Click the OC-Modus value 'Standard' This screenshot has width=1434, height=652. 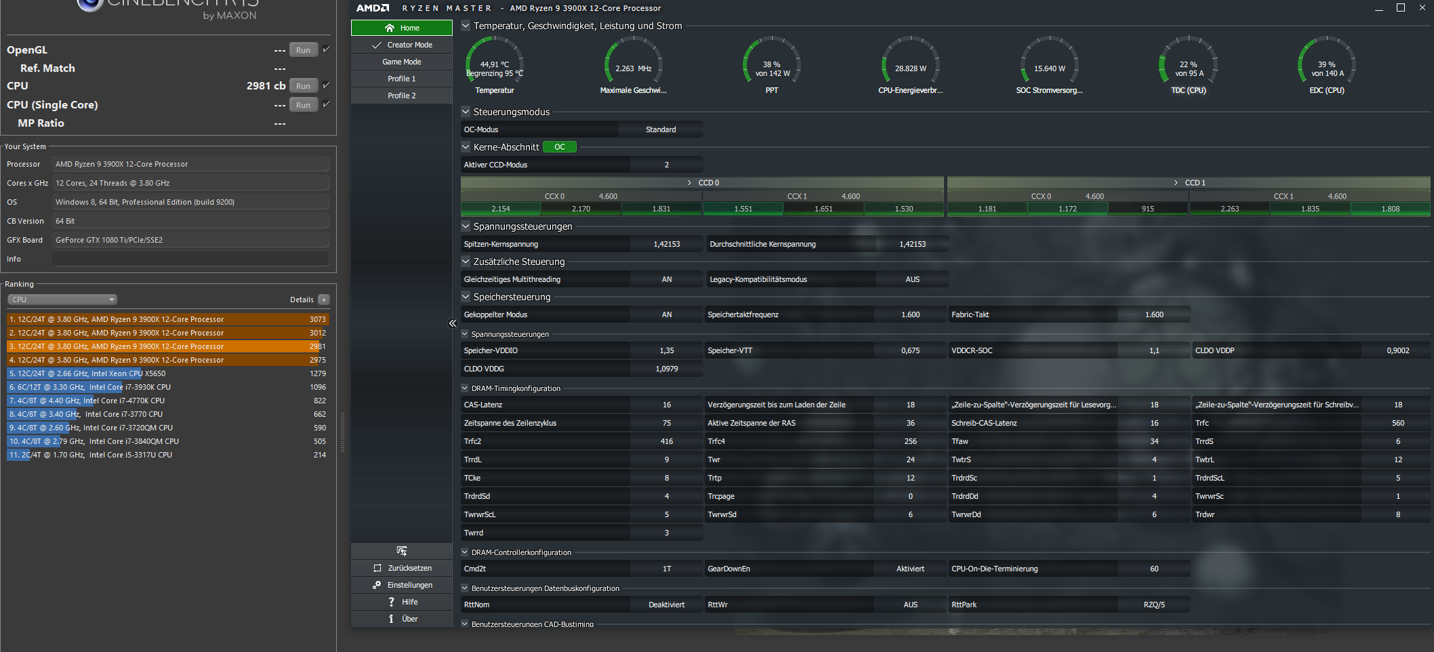coord(661,129)
